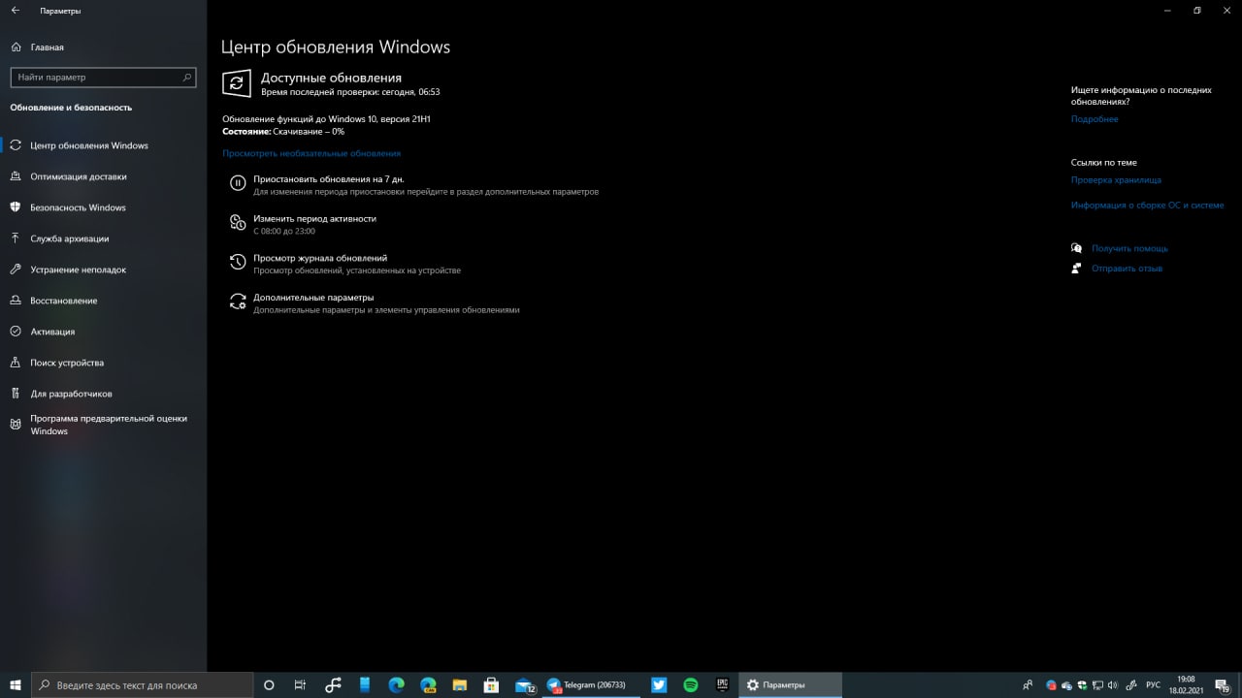Click the pause icon for Приостановить обновления на 7 дн.
Viewport: 1242px width, 698px height.
tap(238, 182)
